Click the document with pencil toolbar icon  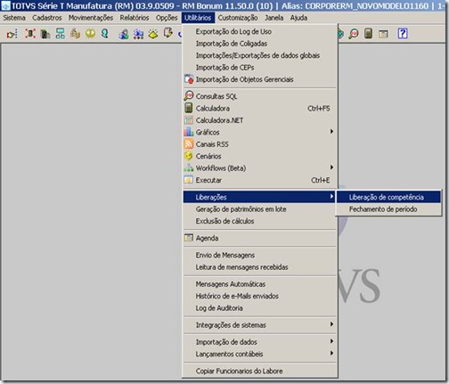(168, 33)
